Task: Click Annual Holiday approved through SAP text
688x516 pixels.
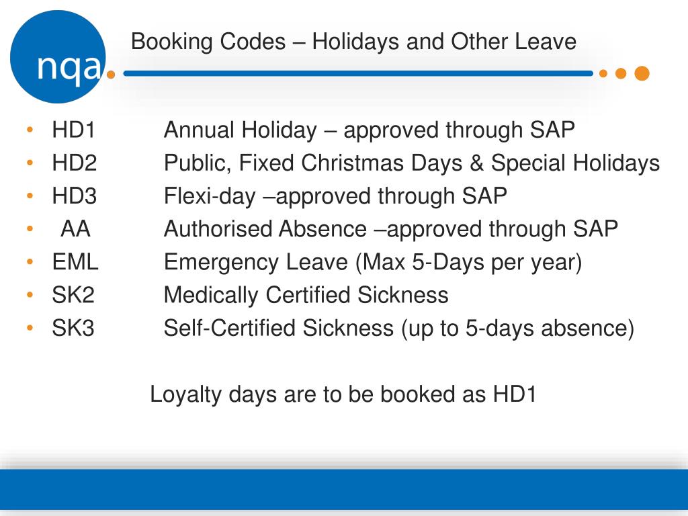Action: [x=369, y=130]
